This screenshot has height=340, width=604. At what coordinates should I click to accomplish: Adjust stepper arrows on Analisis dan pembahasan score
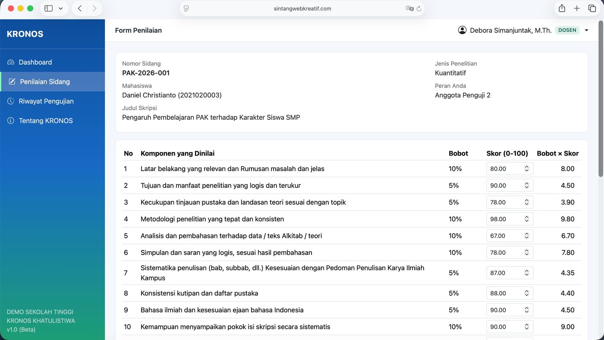coord(527,236)
